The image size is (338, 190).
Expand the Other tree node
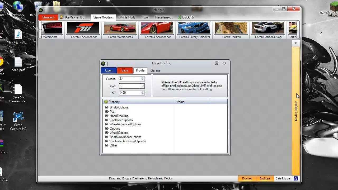[107, 145]
